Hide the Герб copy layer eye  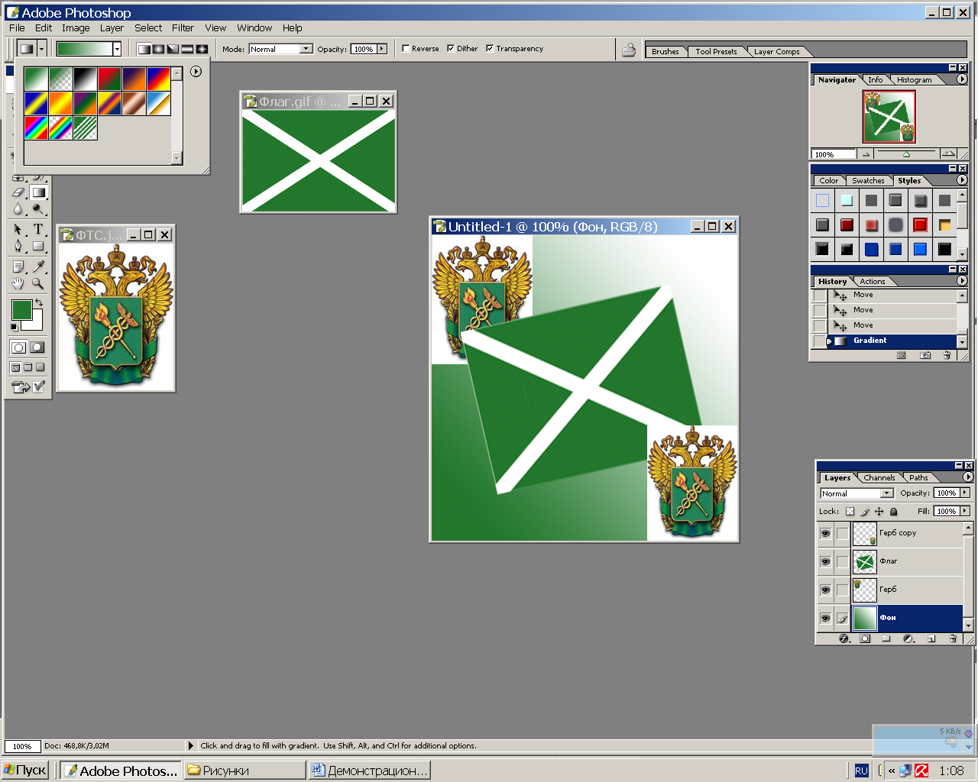tap(825, 533)
